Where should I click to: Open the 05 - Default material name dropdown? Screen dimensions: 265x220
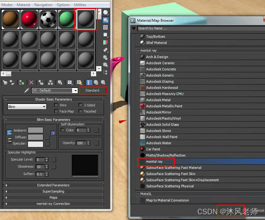coord(75,91)
